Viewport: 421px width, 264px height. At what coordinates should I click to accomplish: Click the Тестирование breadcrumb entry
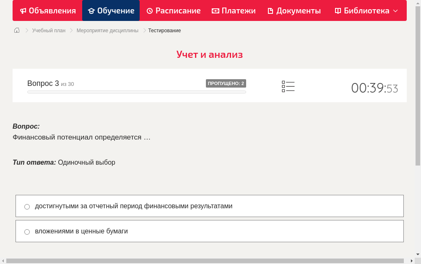tap(164, 30)
